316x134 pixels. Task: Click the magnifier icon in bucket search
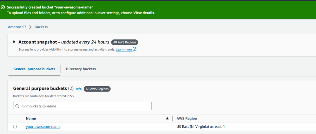click(x=17, y=106)
